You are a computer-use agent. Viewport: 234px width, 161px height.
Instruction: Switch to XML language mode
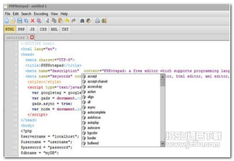[x=54, y=29]
